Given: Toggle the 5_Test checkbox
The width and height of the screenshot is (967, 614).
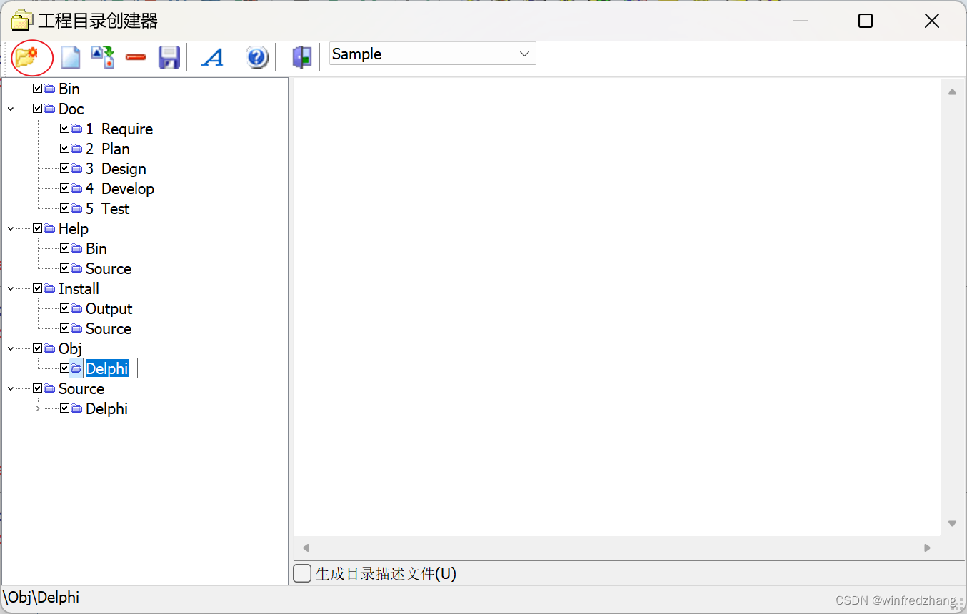Looking at the screenshot, I should click(65, 208).
